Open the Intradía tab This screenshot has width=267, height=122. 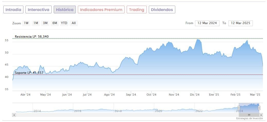click(x=13, y=10)
